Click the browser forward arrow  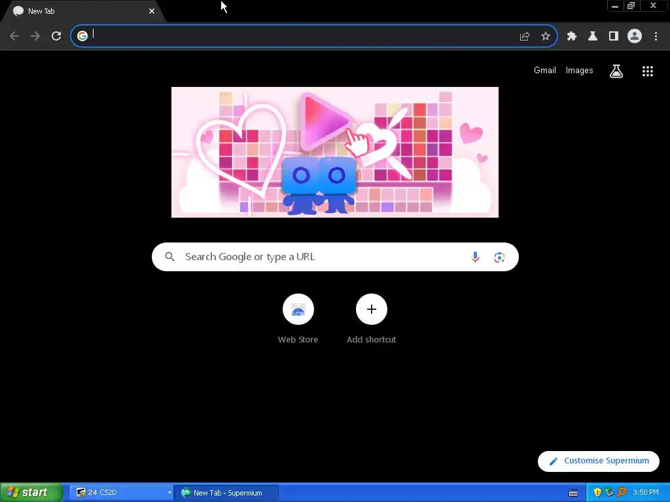tap(35, 36)
